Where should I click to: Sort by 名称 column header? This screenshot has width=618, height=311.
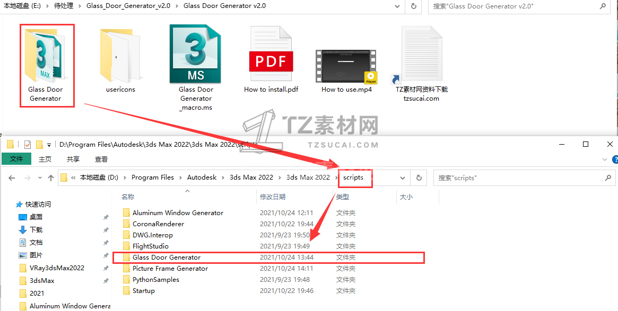(x=128, y=197)
